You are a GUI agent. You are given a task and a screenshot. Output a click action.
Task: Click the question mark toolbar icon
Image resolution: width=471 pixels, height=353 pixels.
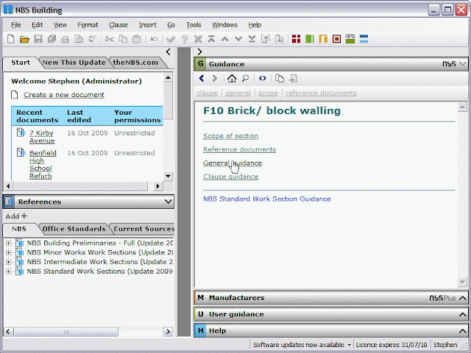pos(185,39)
